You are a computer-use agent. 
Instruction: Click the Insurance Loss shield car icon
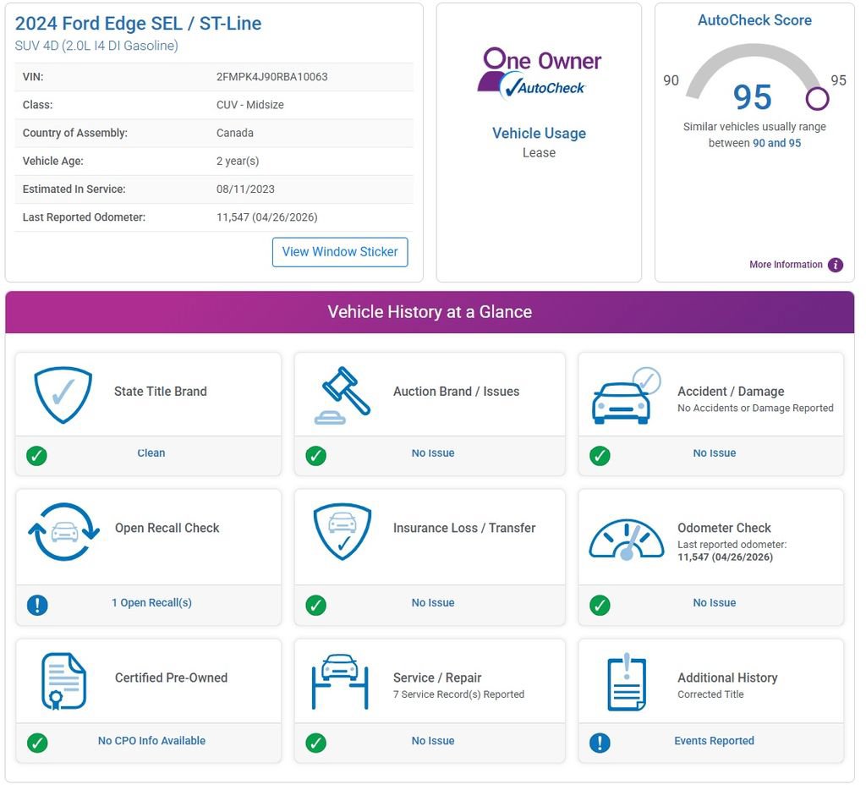[x=343, y=531]
